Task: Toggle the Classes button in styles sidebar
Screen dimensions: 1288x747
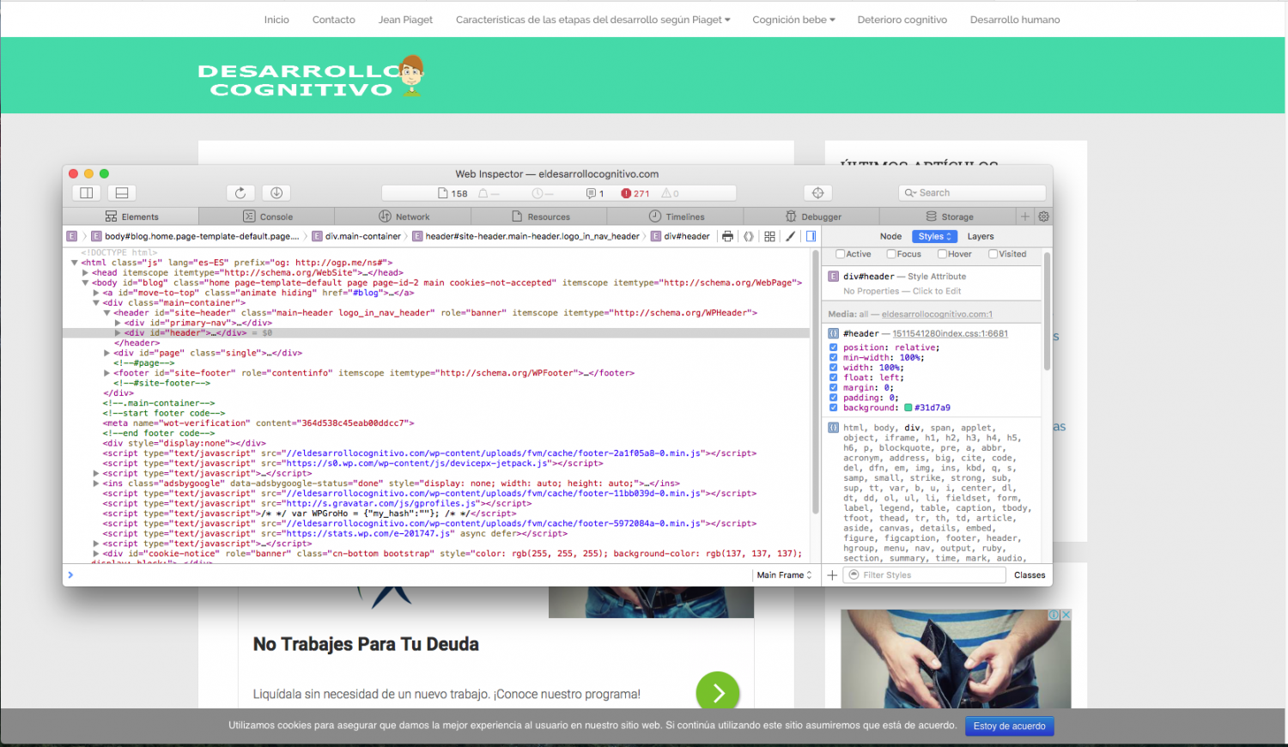Action: [x=1030, y=575]
